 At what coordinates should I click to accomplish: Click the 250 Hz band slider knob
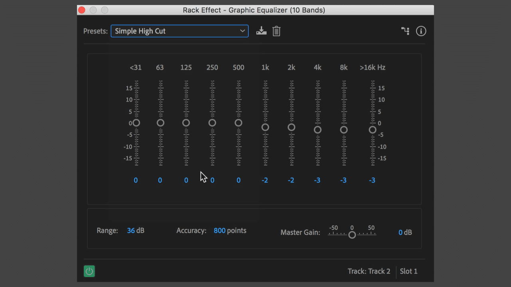pos(212,123)
